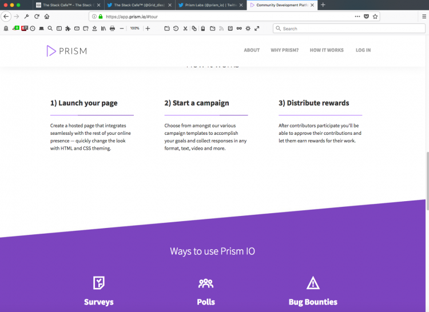Click the 'Surveys' heading
Image resolution: width=429 pixels, height=312 pixels.
coord(99,302)
